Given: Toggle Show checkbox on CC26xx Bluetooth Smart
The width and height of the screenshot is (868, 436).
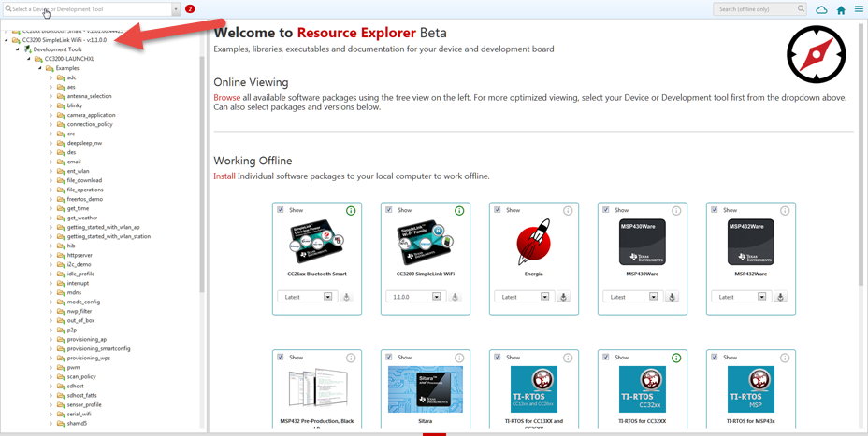Looking at the screenshot, I should coord(281,210).
